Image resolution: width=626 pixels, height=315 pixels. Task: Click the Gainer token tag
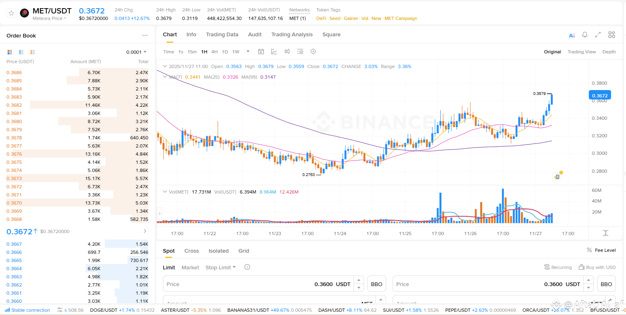coord(351,18)
